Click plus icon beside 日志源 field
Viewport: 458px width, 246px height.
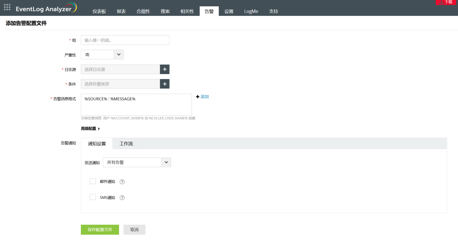click(x=165, y=69)
